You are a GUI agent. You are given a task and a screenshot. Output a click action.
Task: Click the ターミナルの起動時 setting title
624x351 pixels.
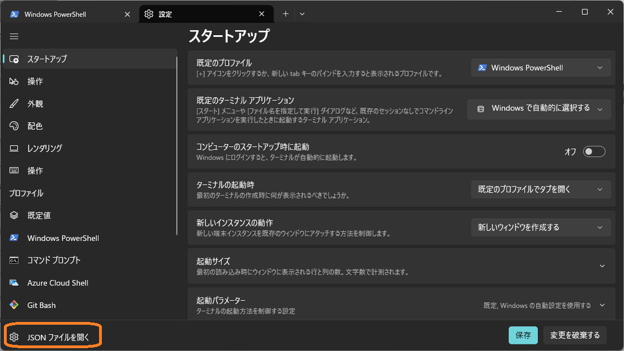tap(225, 185)
